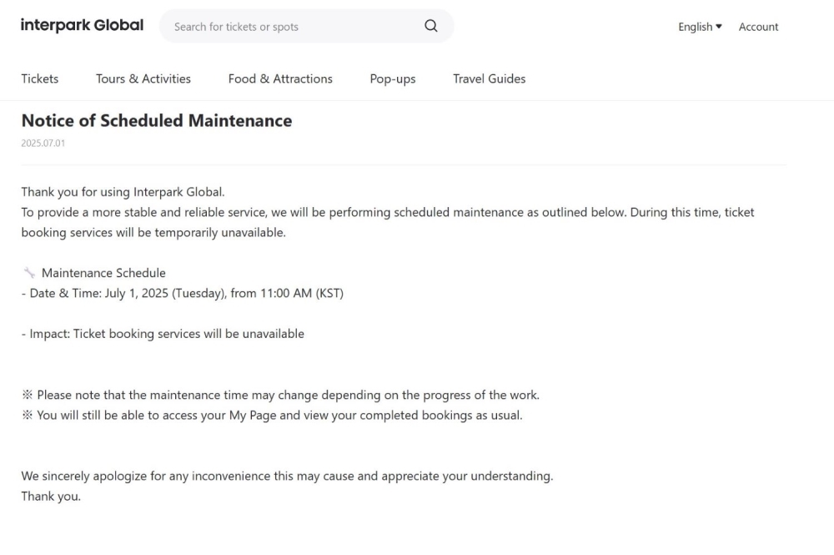Open the Tours & Activities menu
834x555 pixels.
point(143,78)
